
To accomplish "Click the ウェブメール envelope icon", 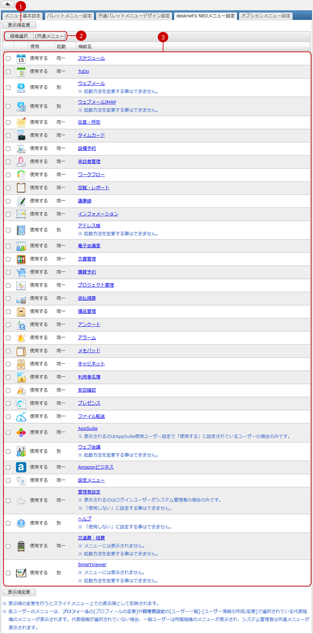I will coord(21,88).
